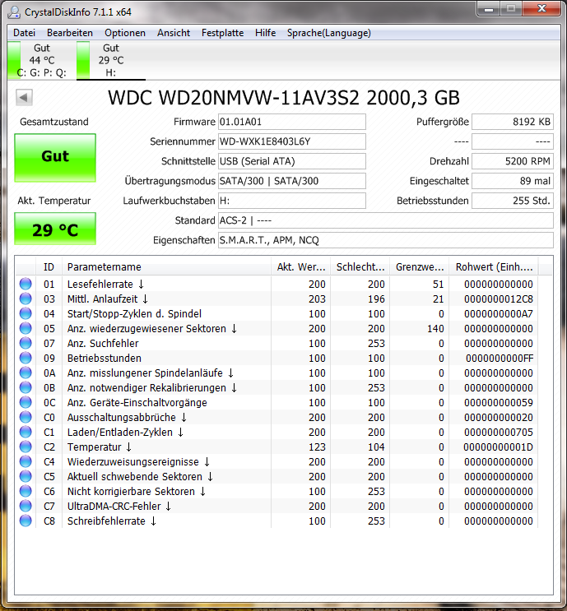Click raw value 0000000000FF

coord(500,358)
